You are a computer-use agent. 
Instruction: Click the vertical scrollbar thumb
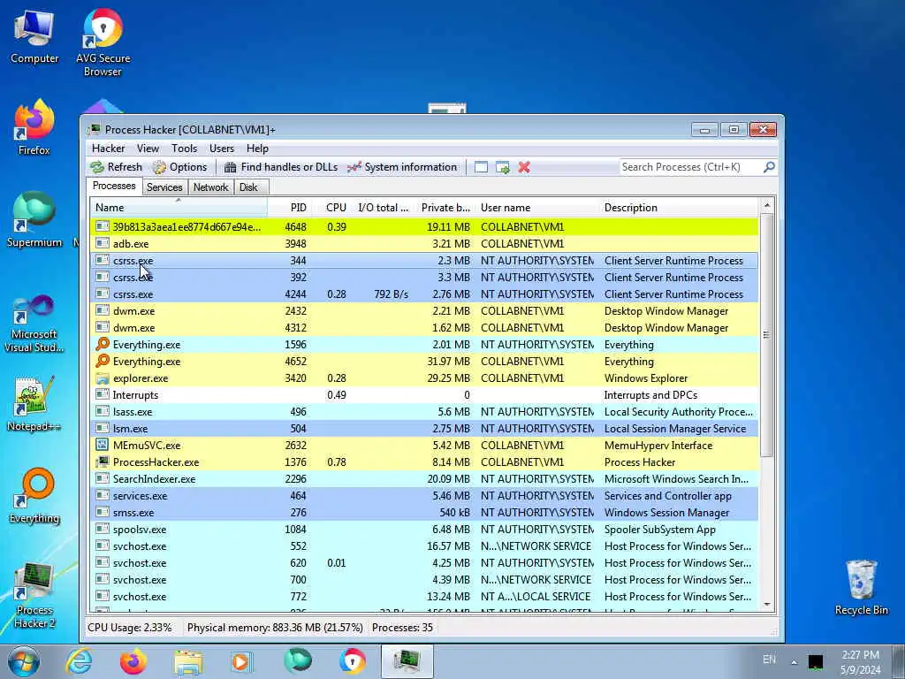click(x=766, y=335)
